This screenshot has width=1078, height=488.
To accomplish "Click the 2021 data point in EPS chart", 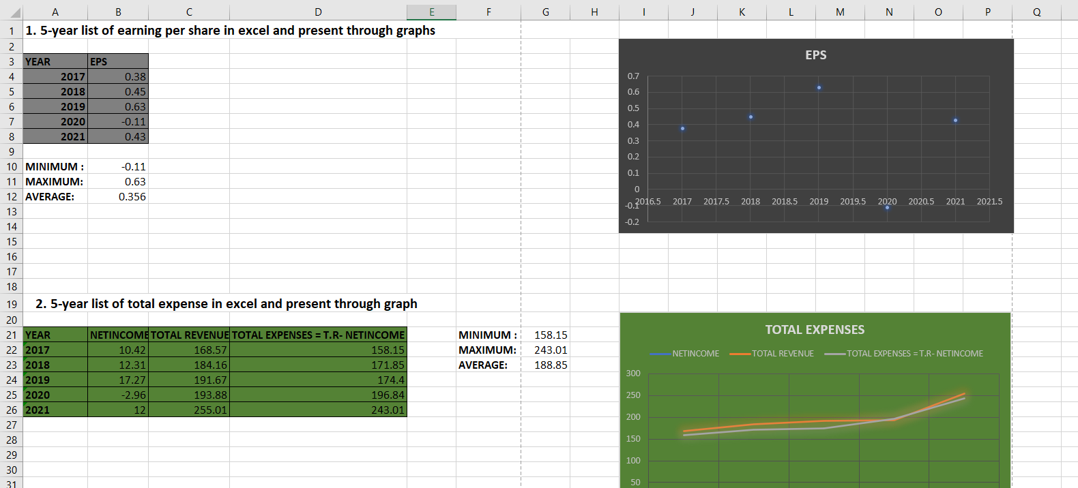I will (955, 120).
